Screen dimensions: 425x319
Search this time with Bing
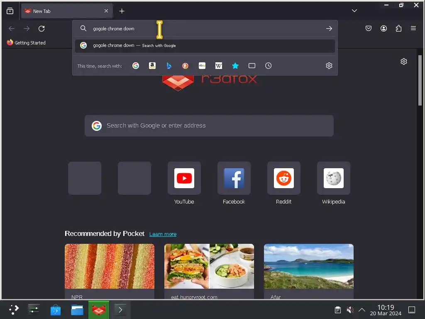169,66
